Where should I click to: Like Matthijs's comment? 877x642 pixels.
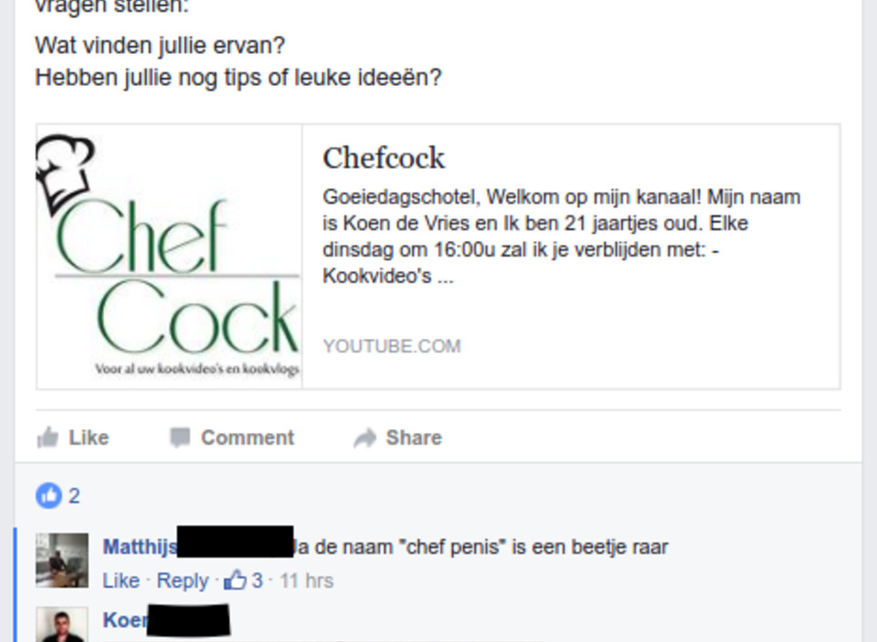click(x=121, y=581)
